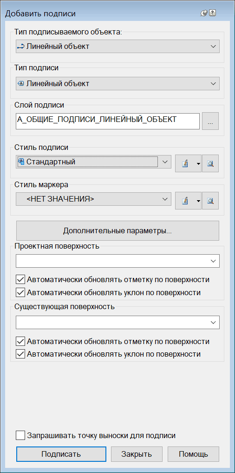Open the 'Стиль подписи' Стандартный dropdown
This screenshot has height=473, width=235.
click(x=93, y=162)
